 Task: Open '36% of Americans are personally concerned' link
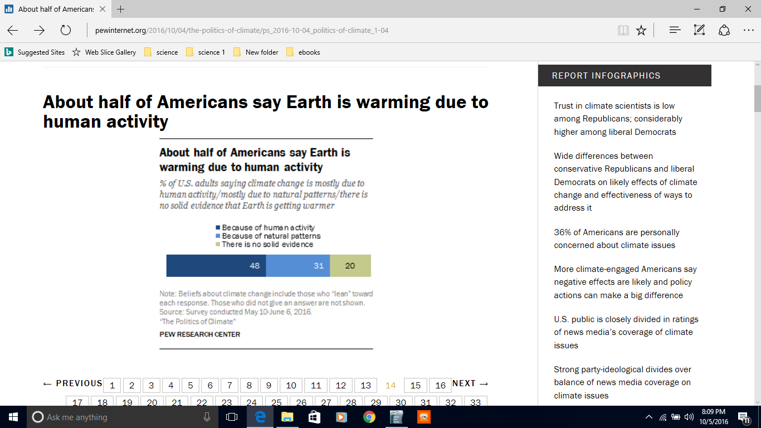point(617,239)
